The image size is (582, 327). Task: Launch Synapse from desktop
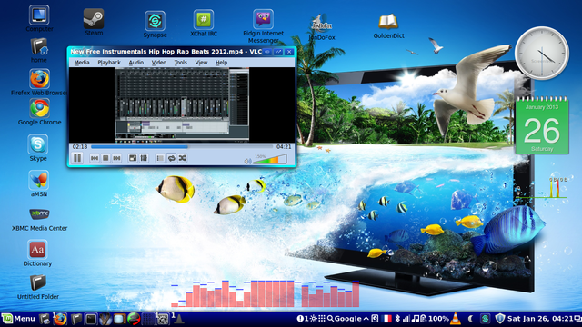click(x=155, y=25)
